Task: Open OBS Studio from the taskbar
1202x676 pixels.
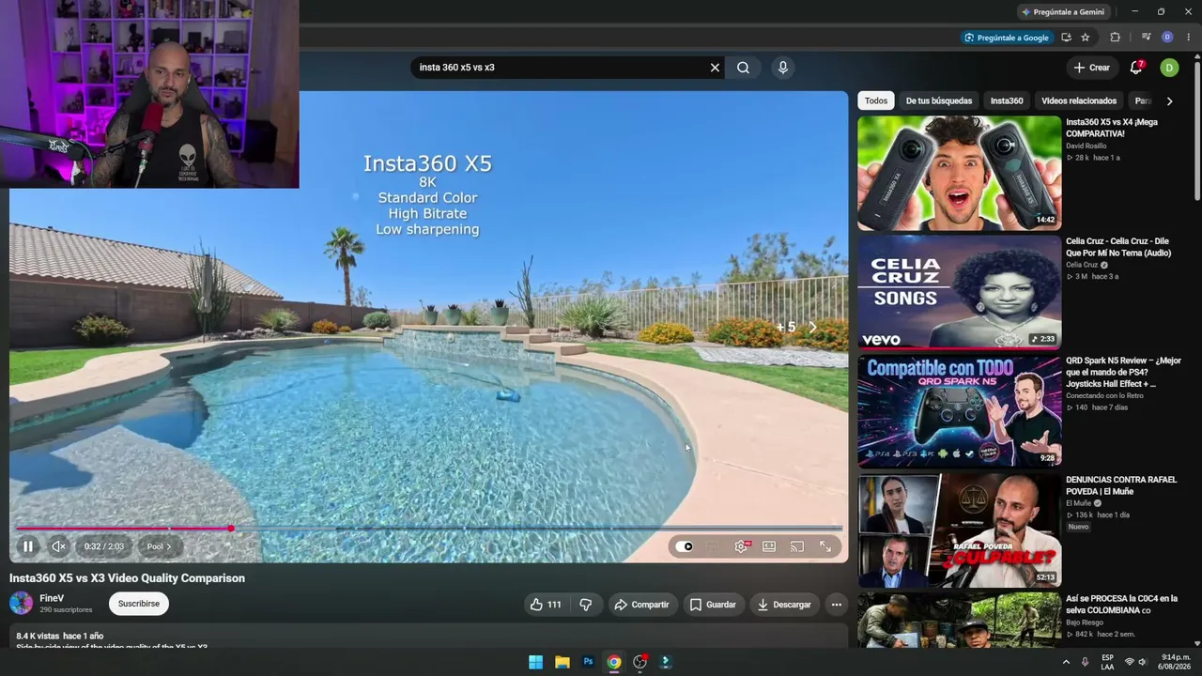Action: (x=640, y=662)
